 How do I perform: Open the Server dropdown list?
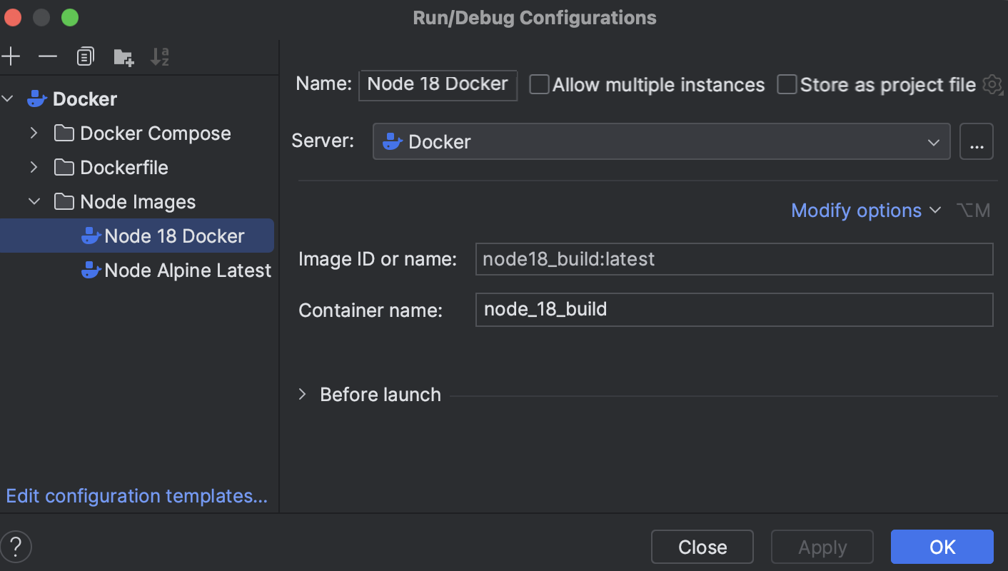click(933, 142)
